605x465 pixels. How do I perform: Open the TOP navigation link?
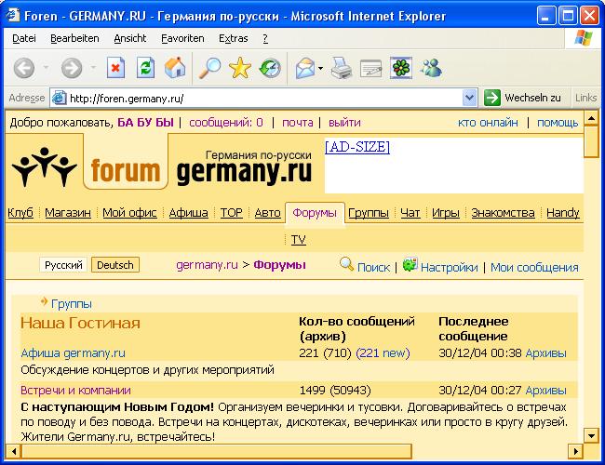[231, 212]
